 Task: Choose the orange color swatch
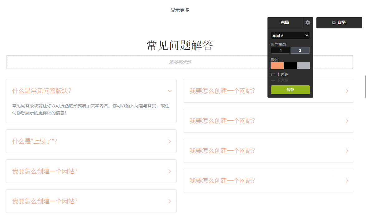tap(277, 65)
